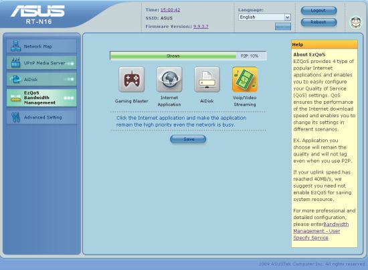Image resolution: width=368 pixels, height=270 pixels.
Task: Click the green Stream bandwidth bar
Action: [173, 56]
